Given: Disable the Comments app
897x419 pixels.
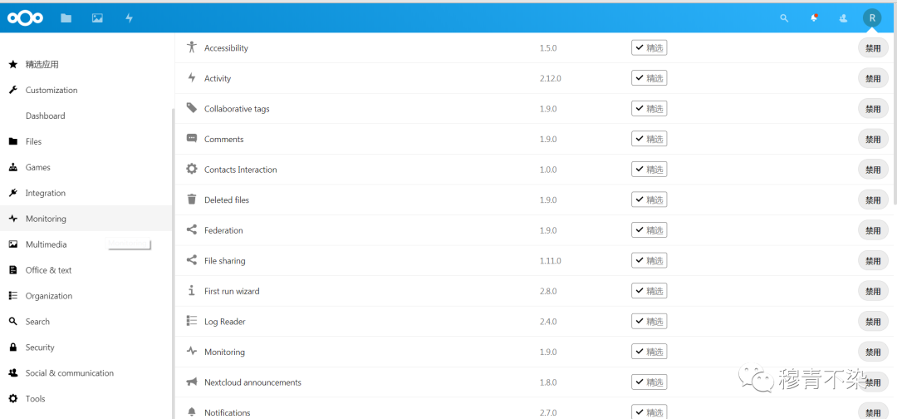Looking at the screenshot, I should [x=873, y=139].
